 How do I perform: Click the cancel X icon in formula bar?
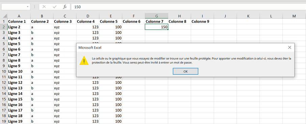44,7
